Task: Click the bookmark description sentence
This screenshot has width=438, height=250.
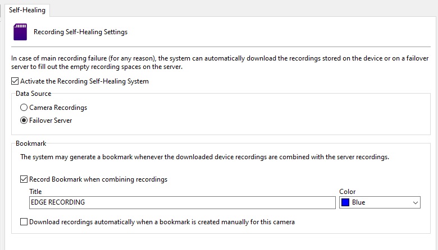Action: coord(204,157)
